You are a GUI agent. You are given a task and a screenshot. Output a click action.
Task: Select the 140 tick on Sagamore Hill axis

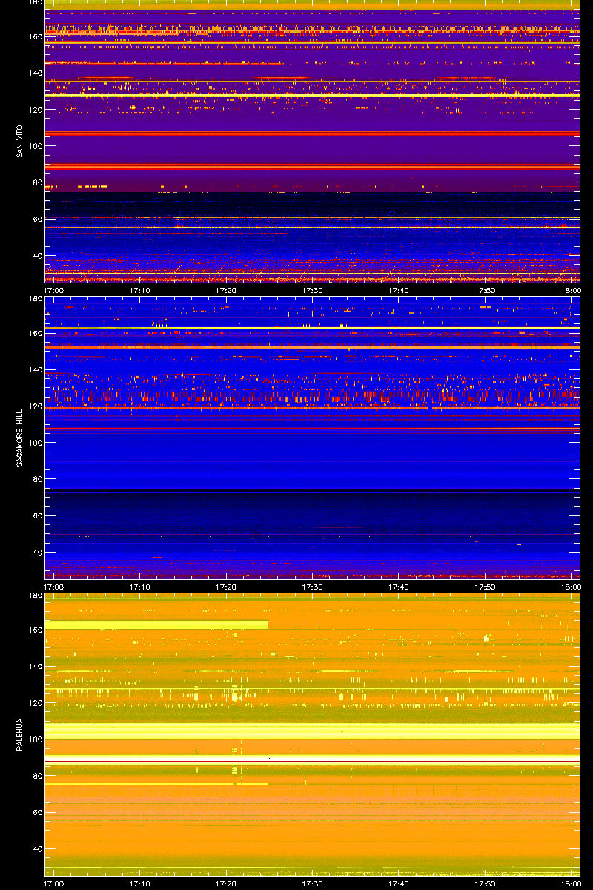[x=34, y=369]
